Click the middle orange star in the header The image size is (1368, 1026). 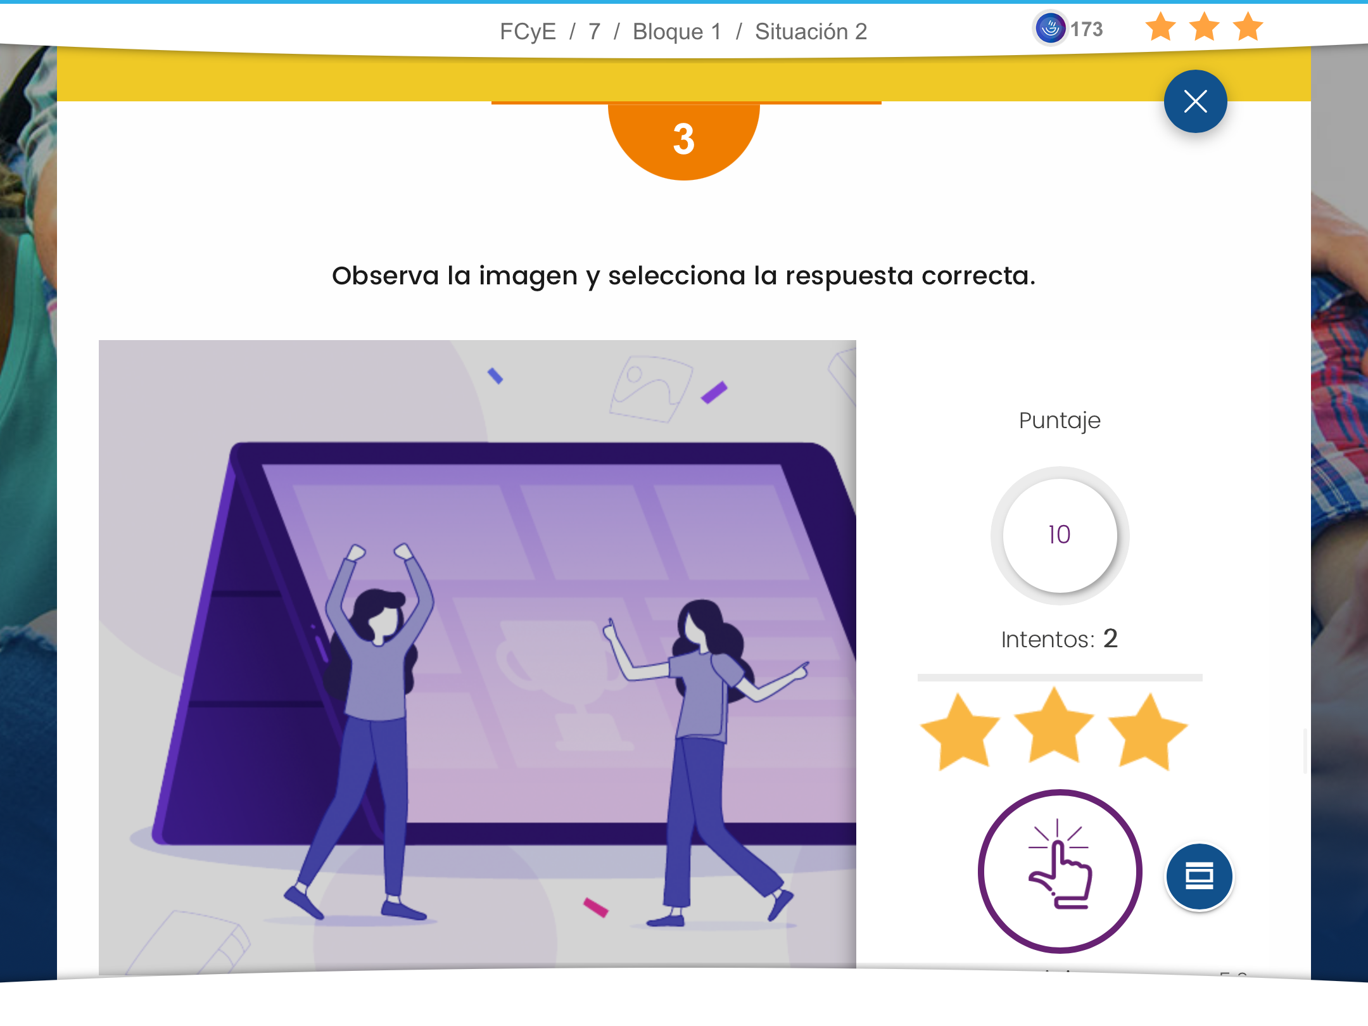coord(1204,27)
